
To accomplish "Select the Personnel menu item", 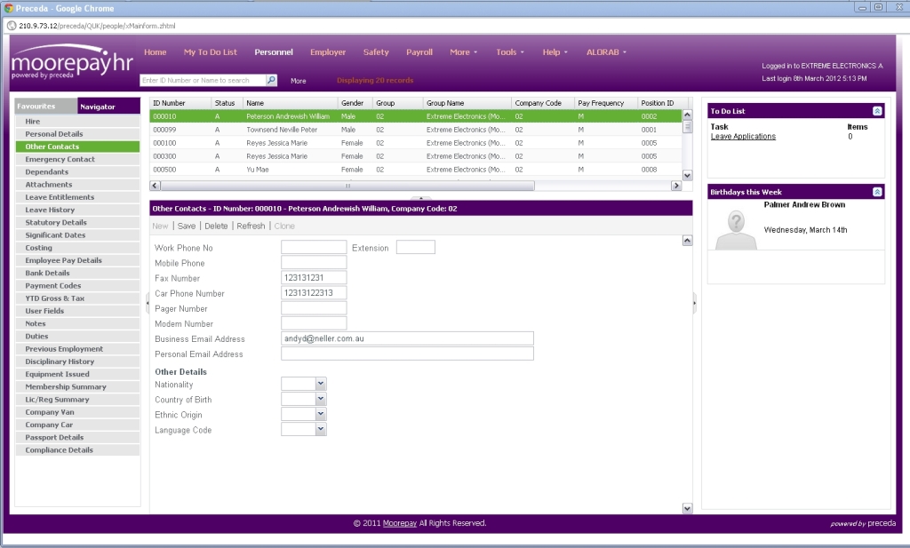I will [274, 52].
